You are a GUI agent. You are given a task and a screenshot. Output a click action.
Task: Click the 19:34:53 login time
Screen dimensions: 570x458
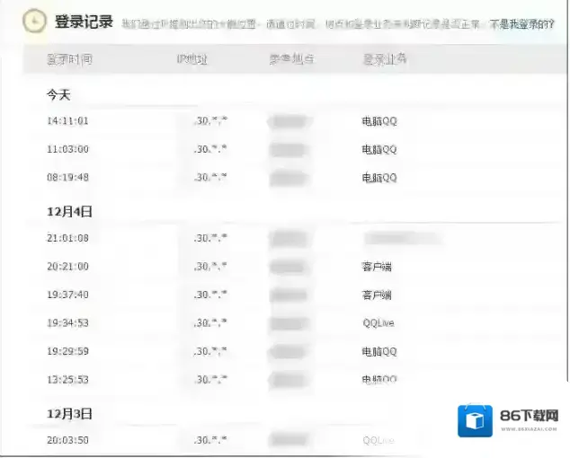click(67, 323)
